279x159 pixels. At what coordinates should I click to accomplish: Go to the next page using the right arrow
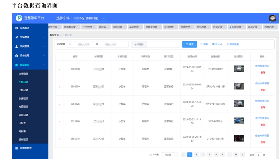pos(243,155)
